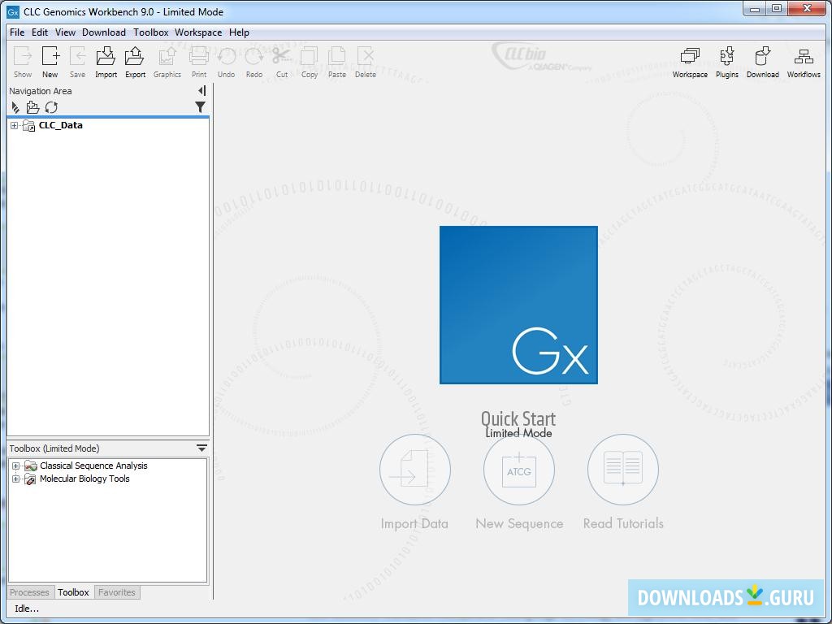Open the View menu
Viewport: 832px width, 624px height.
tap(65, 32)
